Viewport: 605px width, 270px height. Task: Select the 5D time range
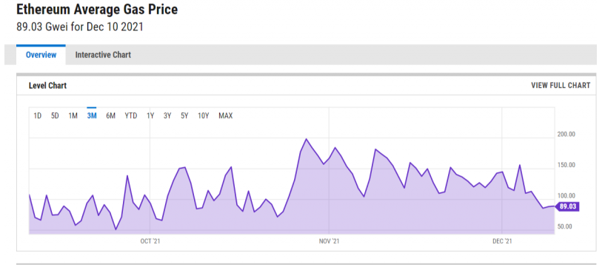point(55,115)
